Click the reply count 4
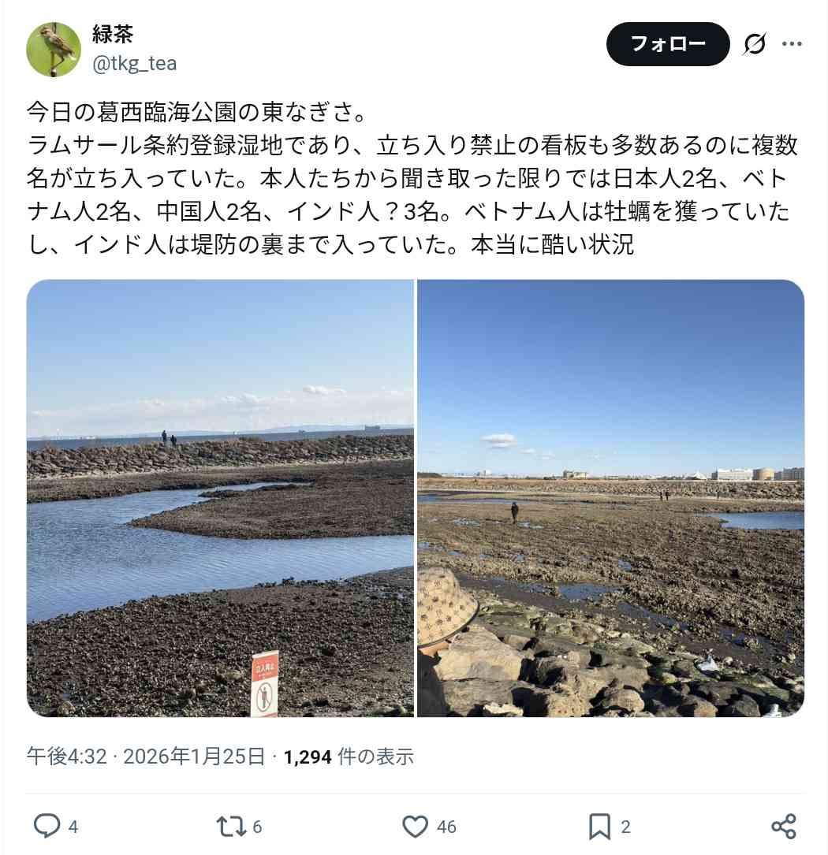This screenshot has width=828, height=855. click(x=73, y=827)
